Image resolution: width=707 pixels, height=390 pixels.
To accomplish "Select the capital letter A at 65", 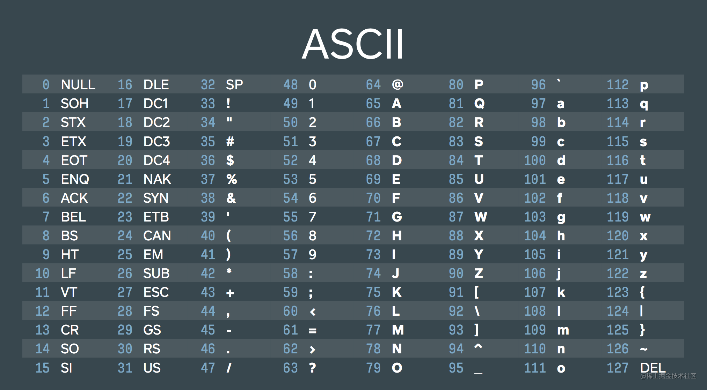I will pos(396,103).
